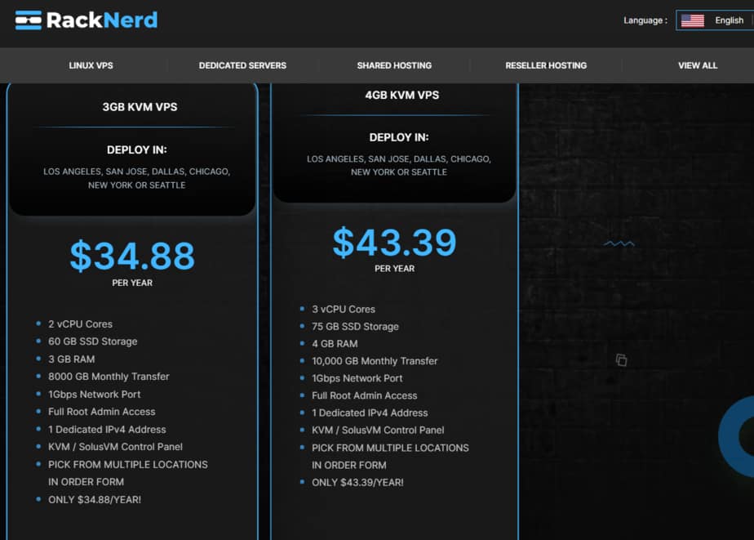This screenshot has width=754, height=540.
Task: Go to Shared Hosting menu item
Action: click(x=394, y=65)
